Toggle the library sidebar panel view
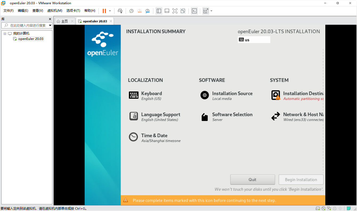This screenshot has width=357, height=211. click(159, 11)
